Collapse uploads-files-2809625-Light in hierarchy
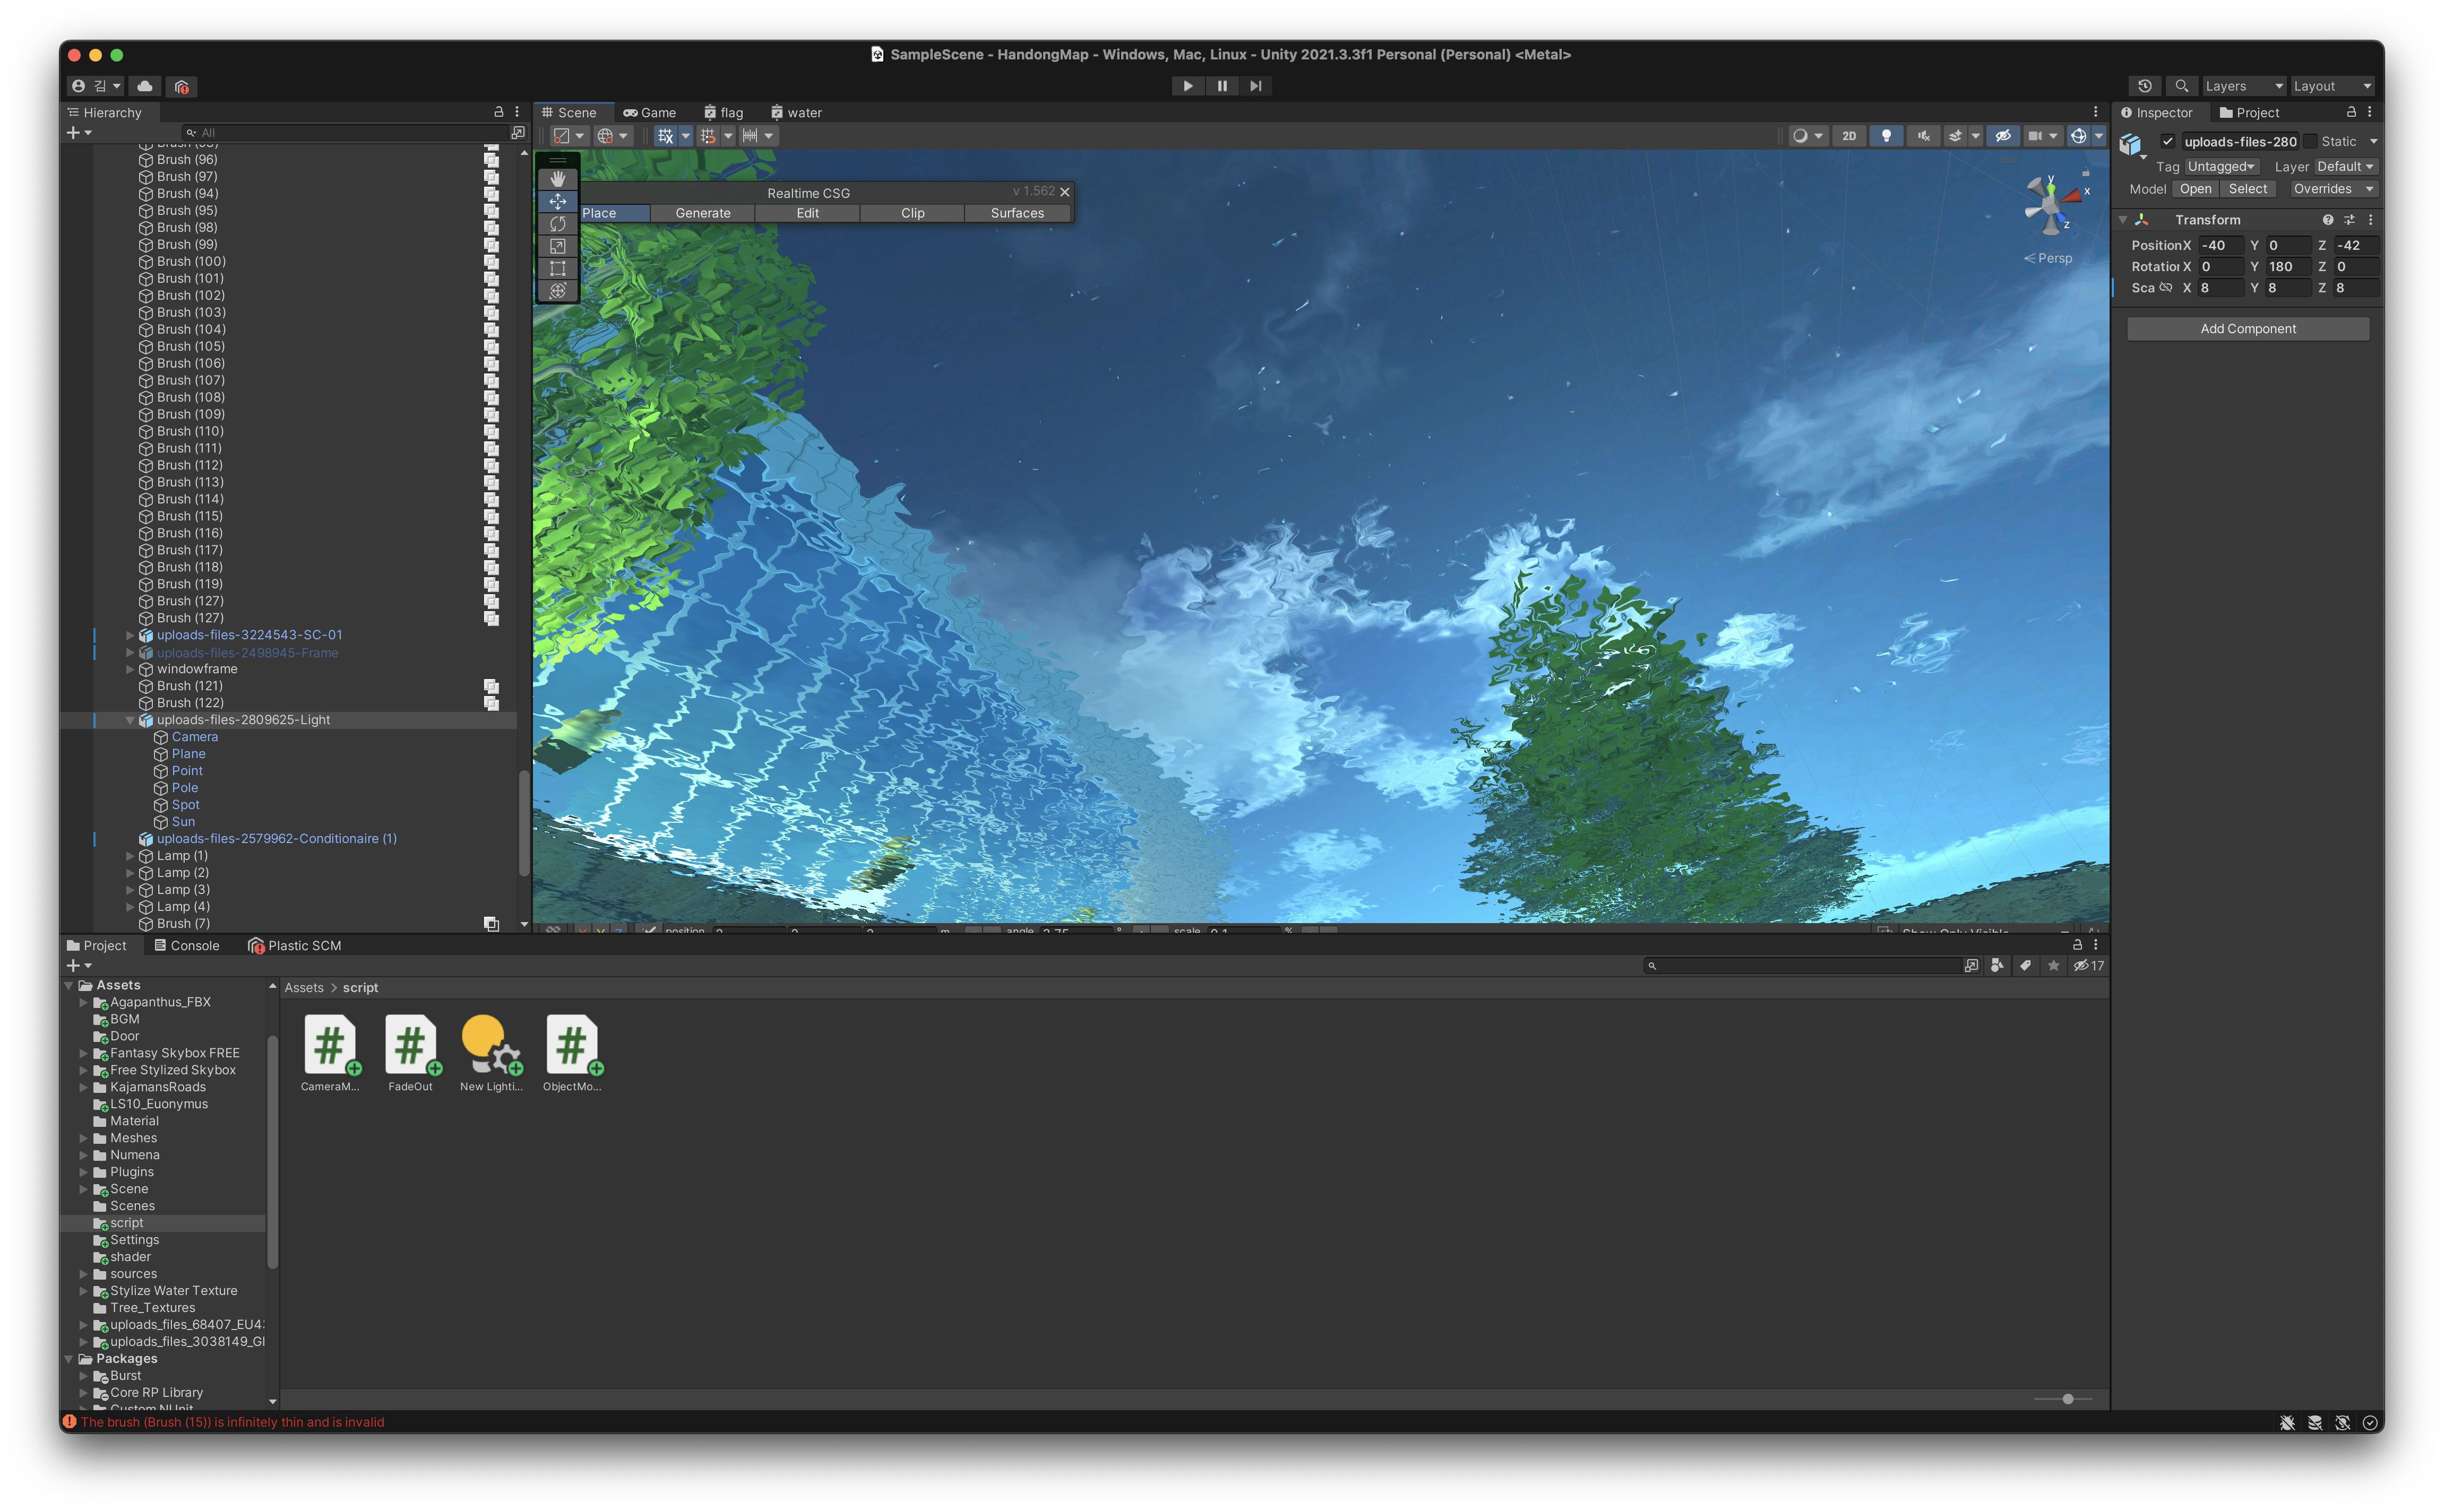 pyautogui.click(x=130, y=720)
